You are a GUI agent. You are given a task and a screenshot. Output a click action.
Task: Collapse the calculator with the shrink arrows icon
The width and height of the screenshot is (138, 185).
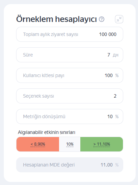tap(119, 19)
